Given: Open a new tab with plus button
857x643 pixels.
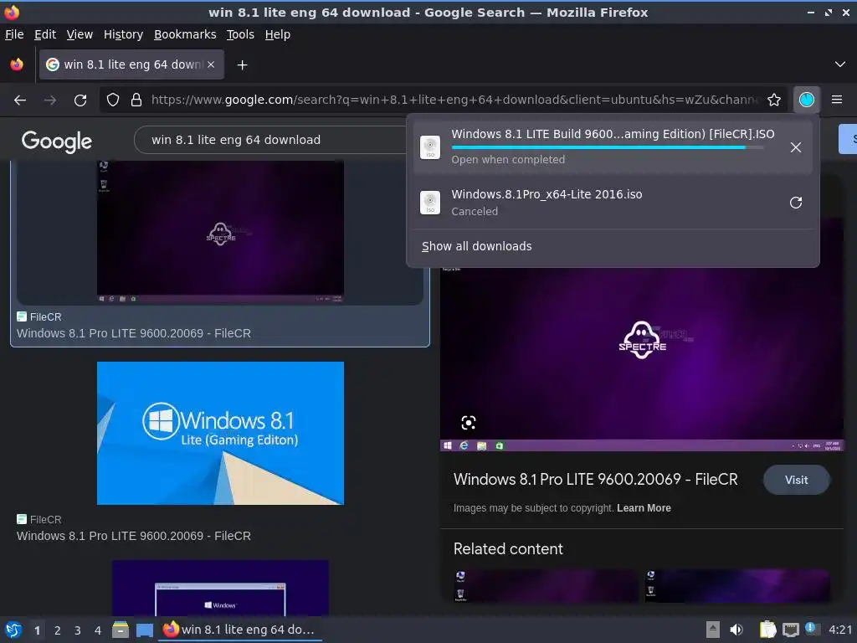Looking at the screenshot, I should [x=242, y=65].
